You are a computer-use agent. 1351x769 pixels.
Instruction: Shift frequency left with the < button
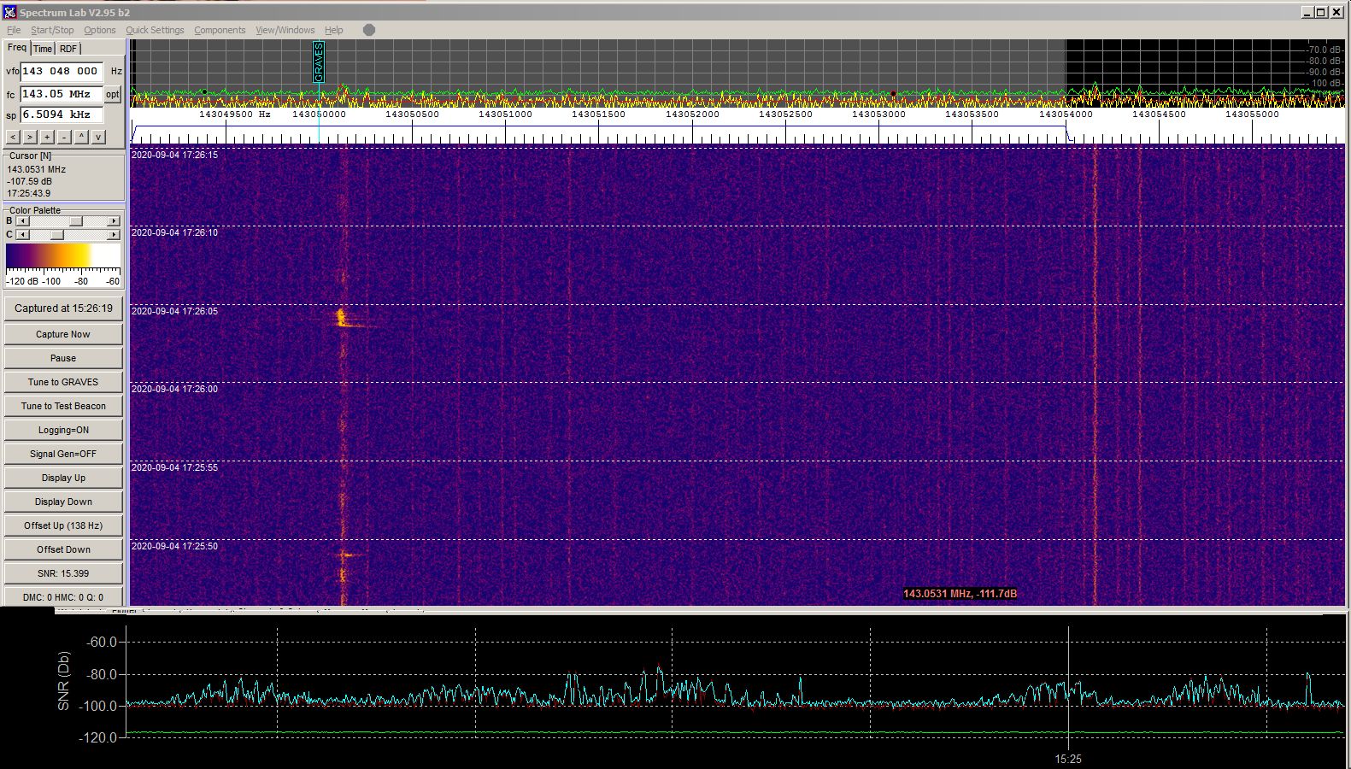coord(13,137)
